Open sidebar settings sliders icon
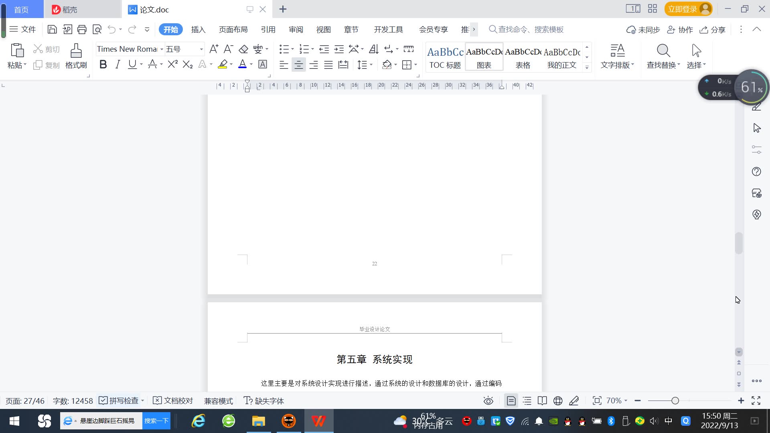 tap(757, 150)
